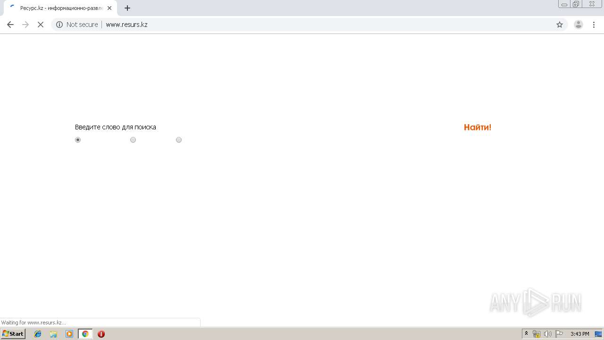Screen dimensions: 604x340
Task: Launch Internet Explorer from taskbar
Action: point(38,334)
